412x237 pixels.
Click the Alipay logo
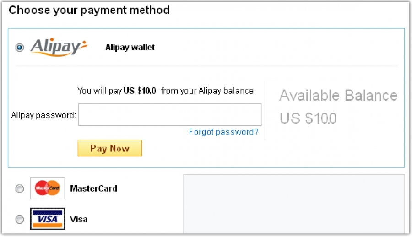tap(59, 47)
